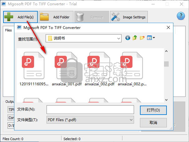Create a new folder icon in dialog
The image size is (189, 142).
click(x=142, y=38)
